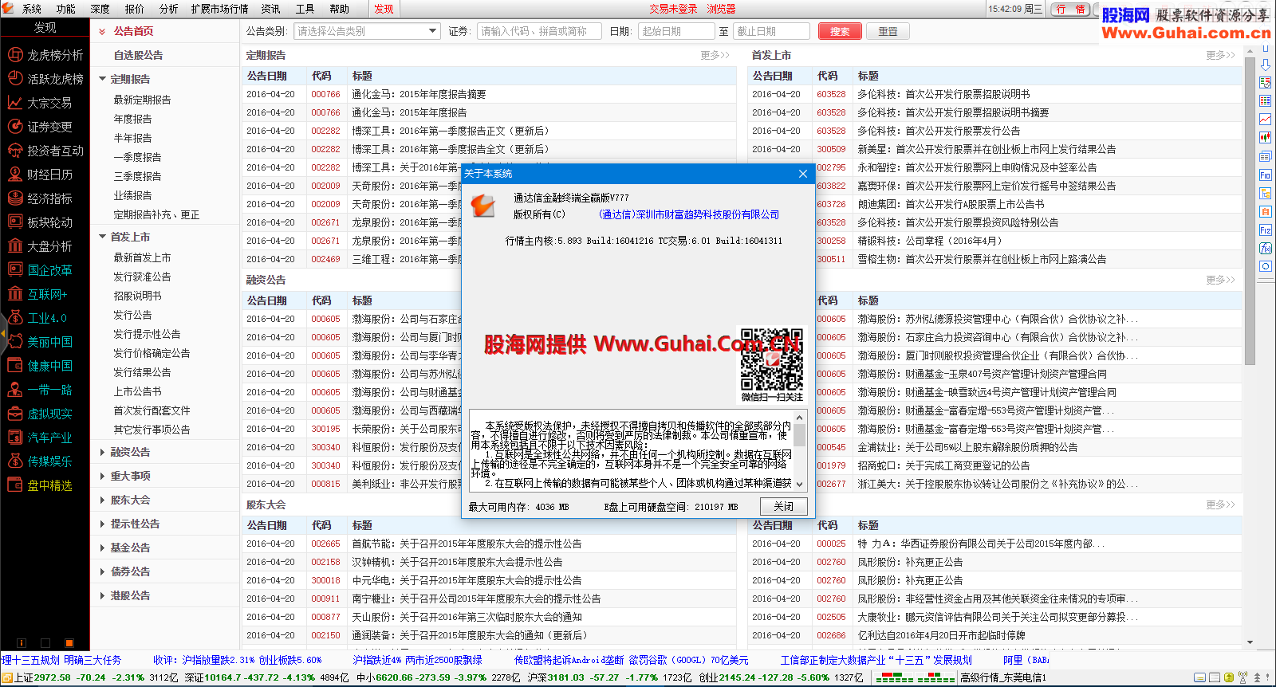Open the 功能 menu
Image resolution: width=1276 pixels, height=687 pixels.
(66, 9)
